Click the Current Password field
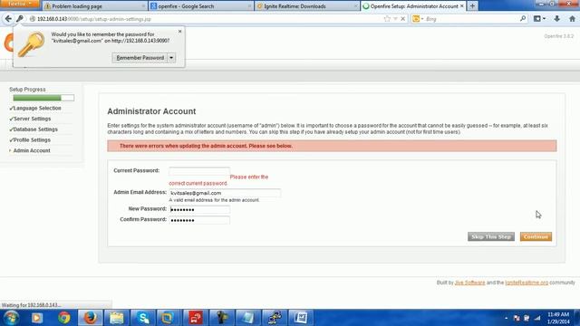The height and width of the screenshot is (326, 580). tap(199, 171)
